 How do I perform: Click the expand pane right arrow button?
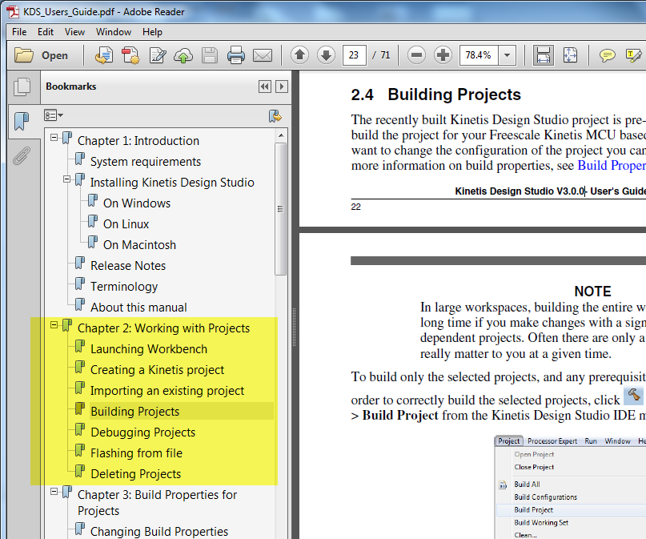coord(282,86)
